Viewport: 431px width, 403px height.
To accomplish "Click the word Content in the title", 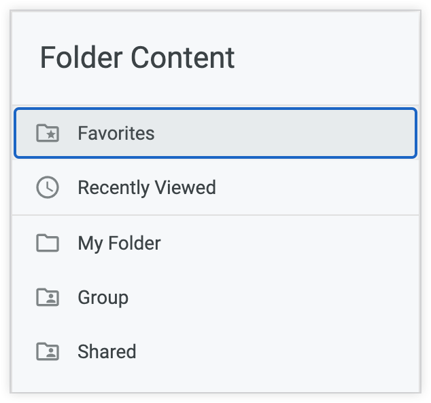I will pos(182,58).
